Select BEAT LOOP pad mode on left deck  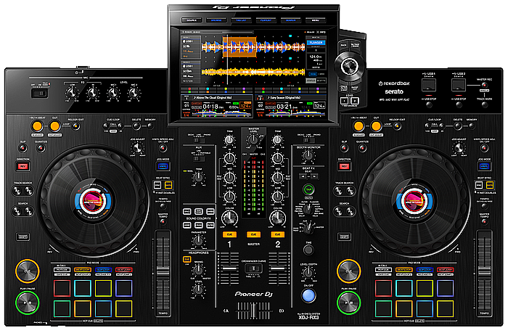[x=83, y=269]
